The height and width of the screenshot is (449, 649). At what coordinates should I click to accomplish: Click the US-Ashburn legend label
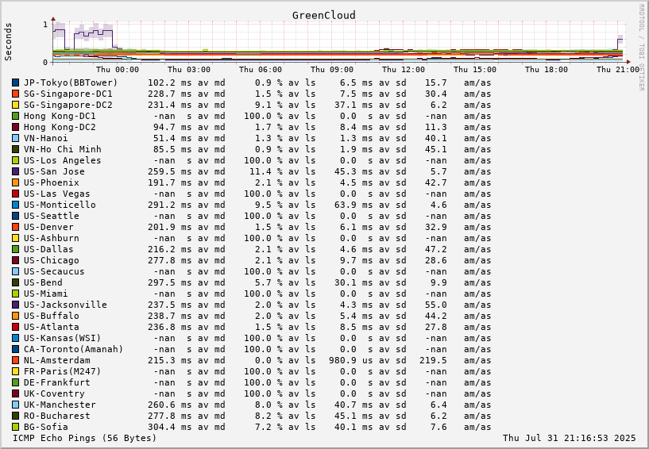point(52,238)
